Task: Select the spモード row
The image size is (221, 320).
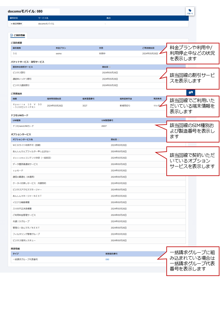Action: 98,170
